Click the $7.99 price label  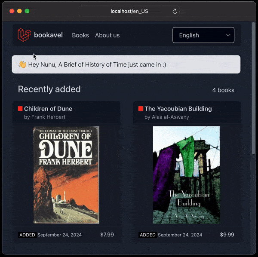(x=107, y=235)
